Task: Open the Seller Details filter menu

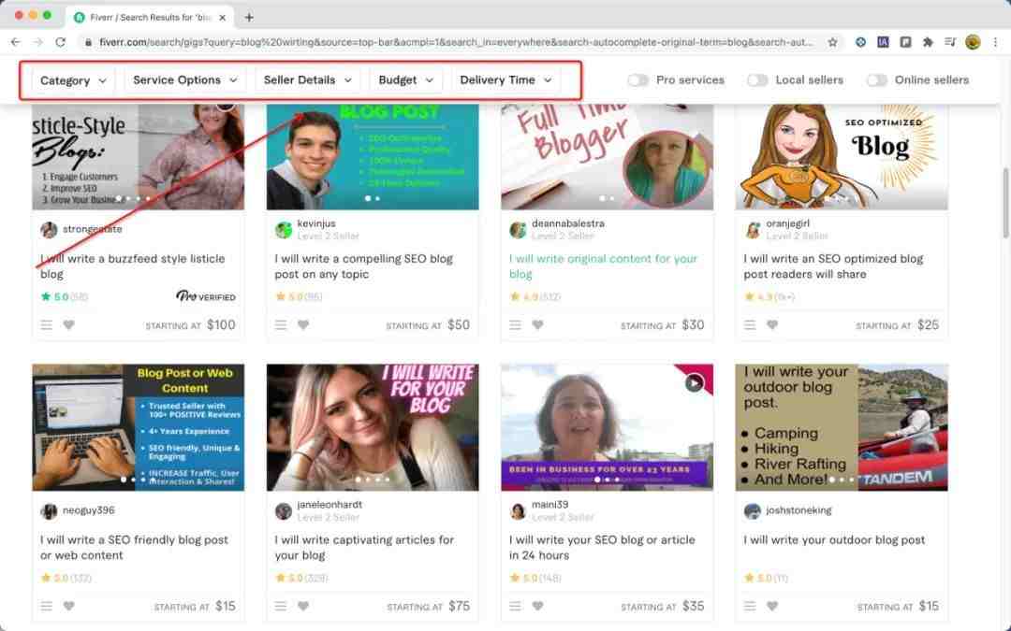Action: point(307,80)
